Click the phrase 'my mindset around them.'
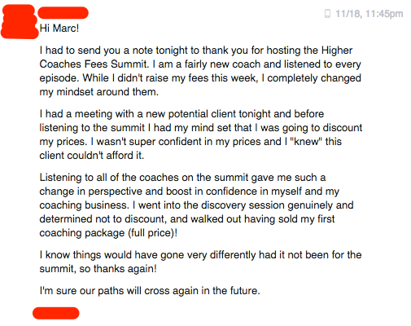Viewport: 411px width, 326px height. 98,92
